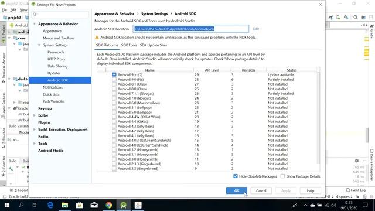Open Microsoft Edge from taskbar

click(50, 205)
